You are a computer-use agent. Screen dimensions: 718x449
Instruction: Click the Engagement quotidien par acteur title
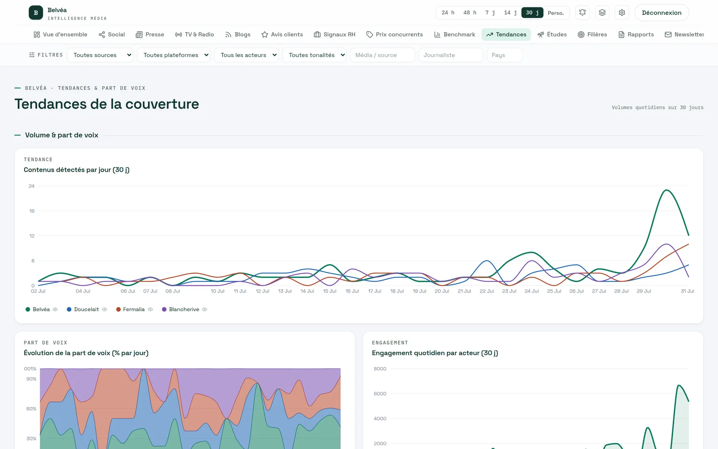tap(435, 353)
